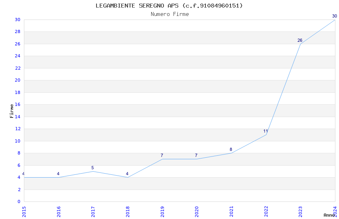Click y-axis tick value 20
This screenshot has height=219, width=339.
pyautogui.click(x=18, y=80)
